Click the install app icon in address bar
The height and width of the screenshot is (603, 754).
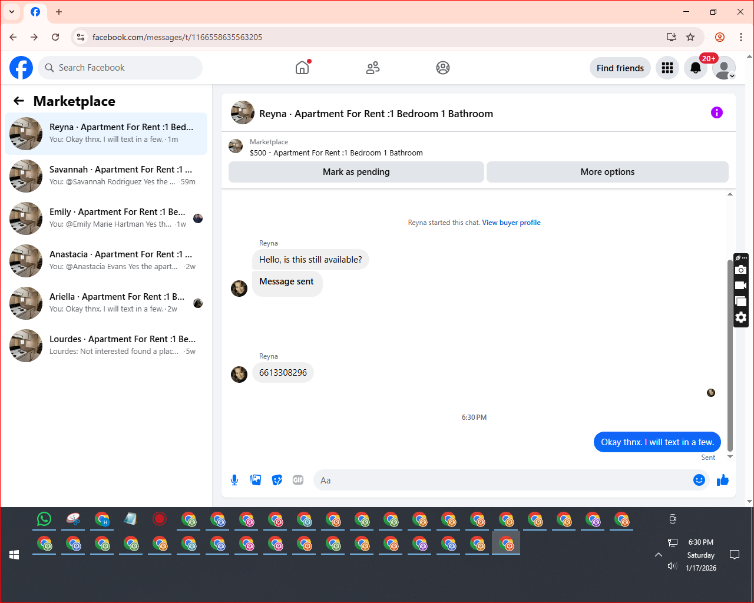(x=672, y=37)
